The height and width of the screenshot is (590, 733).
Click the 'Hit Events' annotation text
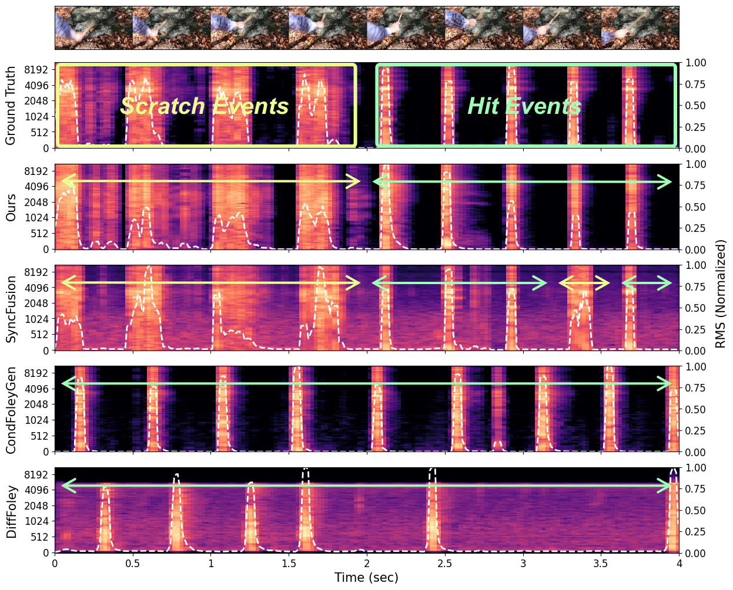[524, 106]
